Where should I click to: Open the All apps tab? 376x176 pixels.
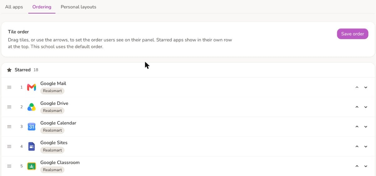click(x=14, y=7)
